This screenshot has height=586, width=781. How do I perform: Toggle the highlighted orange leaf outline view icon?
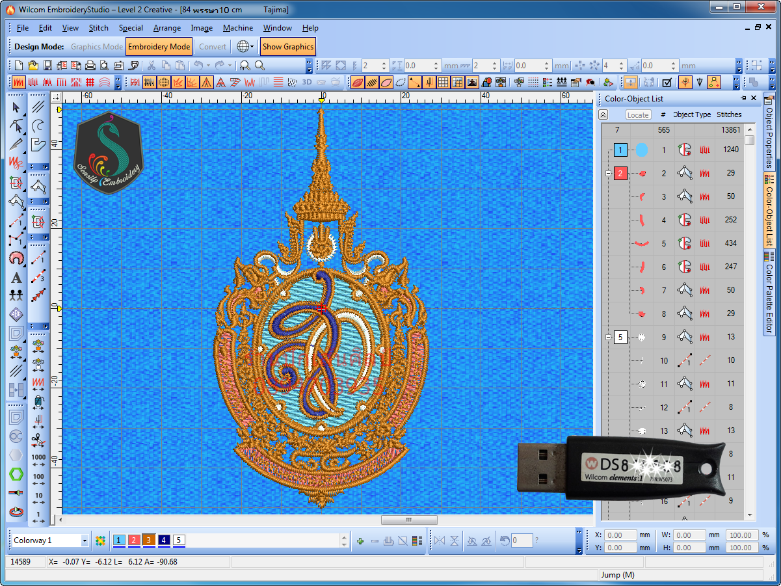(386, 83)
